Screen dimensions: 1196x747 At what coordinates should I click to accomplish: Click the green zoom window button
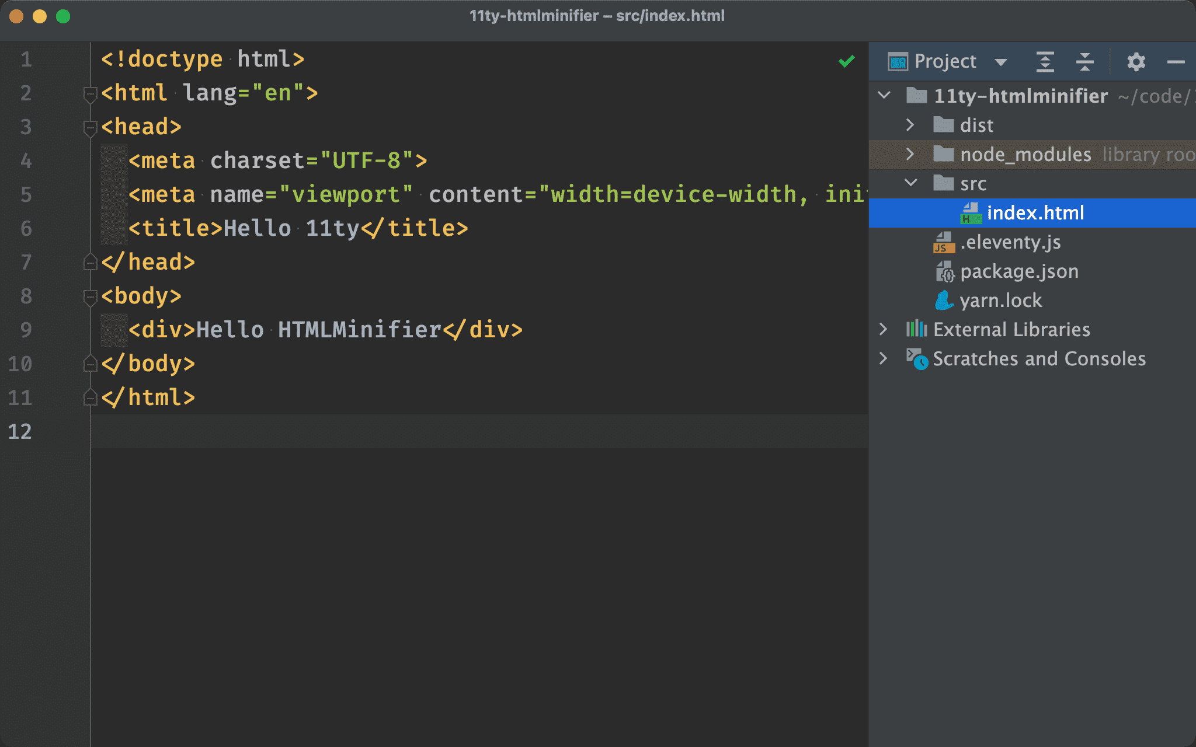pos(63,16)
